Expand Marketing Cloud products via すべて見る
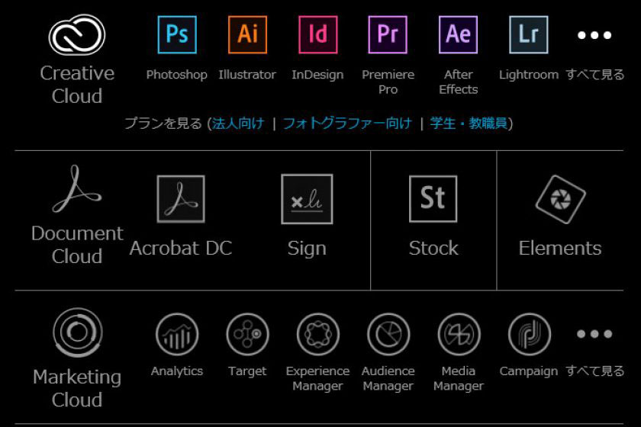641x427 pixels. pyautogui.click(x=594, y=371)
